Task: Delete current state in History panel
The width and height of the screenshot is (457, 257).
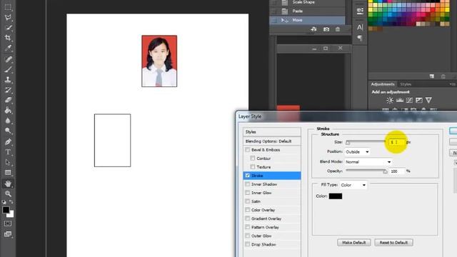Action: (338, 29)
